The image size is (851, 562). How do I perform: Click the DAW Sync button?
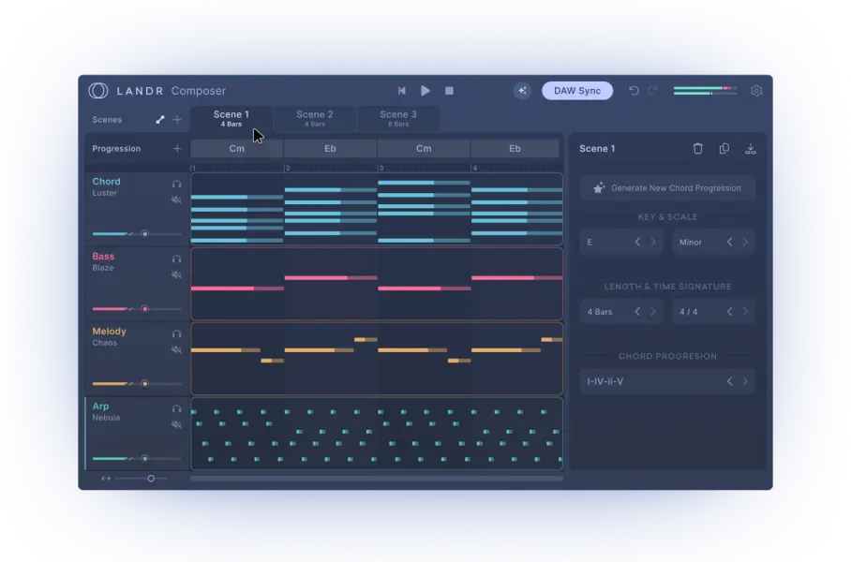[x=577, y=91]
